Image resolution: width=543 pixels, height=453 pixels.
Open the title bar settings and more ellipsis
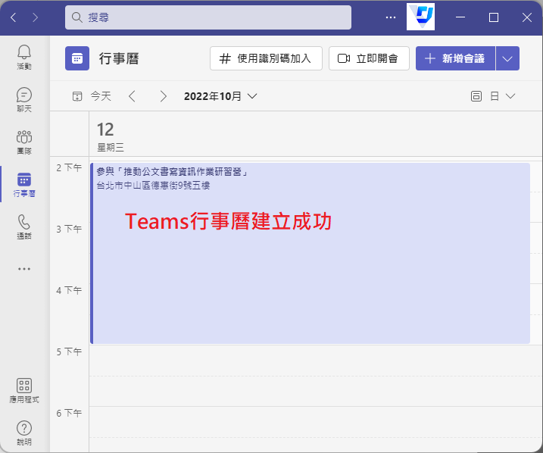[391, 17]
